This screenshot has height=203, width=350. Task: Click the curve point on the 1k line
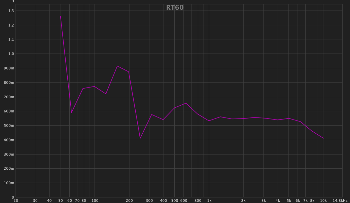(209, 121)
